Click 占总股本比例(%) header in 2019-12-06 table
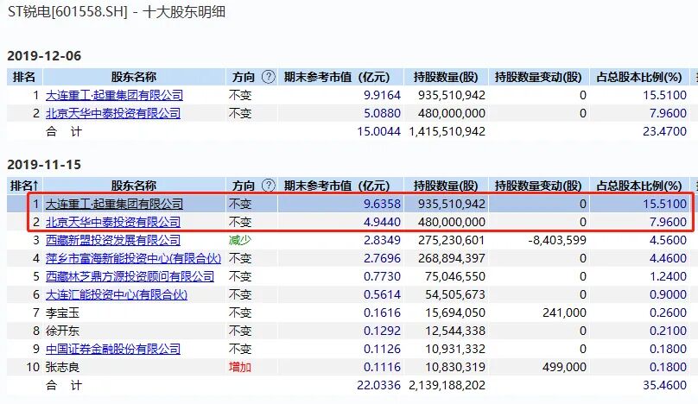Screen dimensions: 698x404 point(639,77)
